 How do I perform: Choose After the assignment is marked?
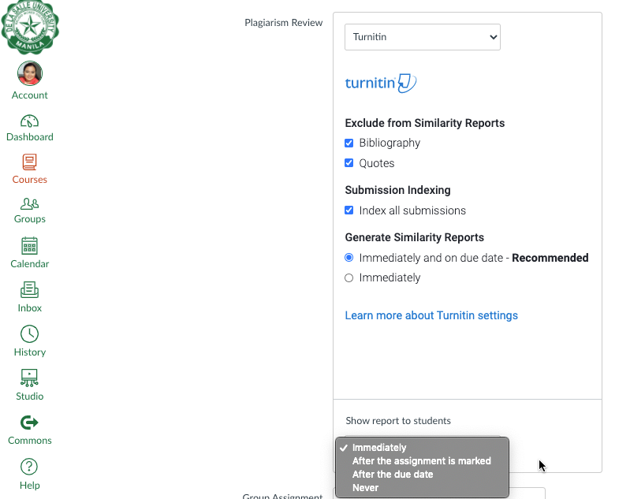coord(422,461)
